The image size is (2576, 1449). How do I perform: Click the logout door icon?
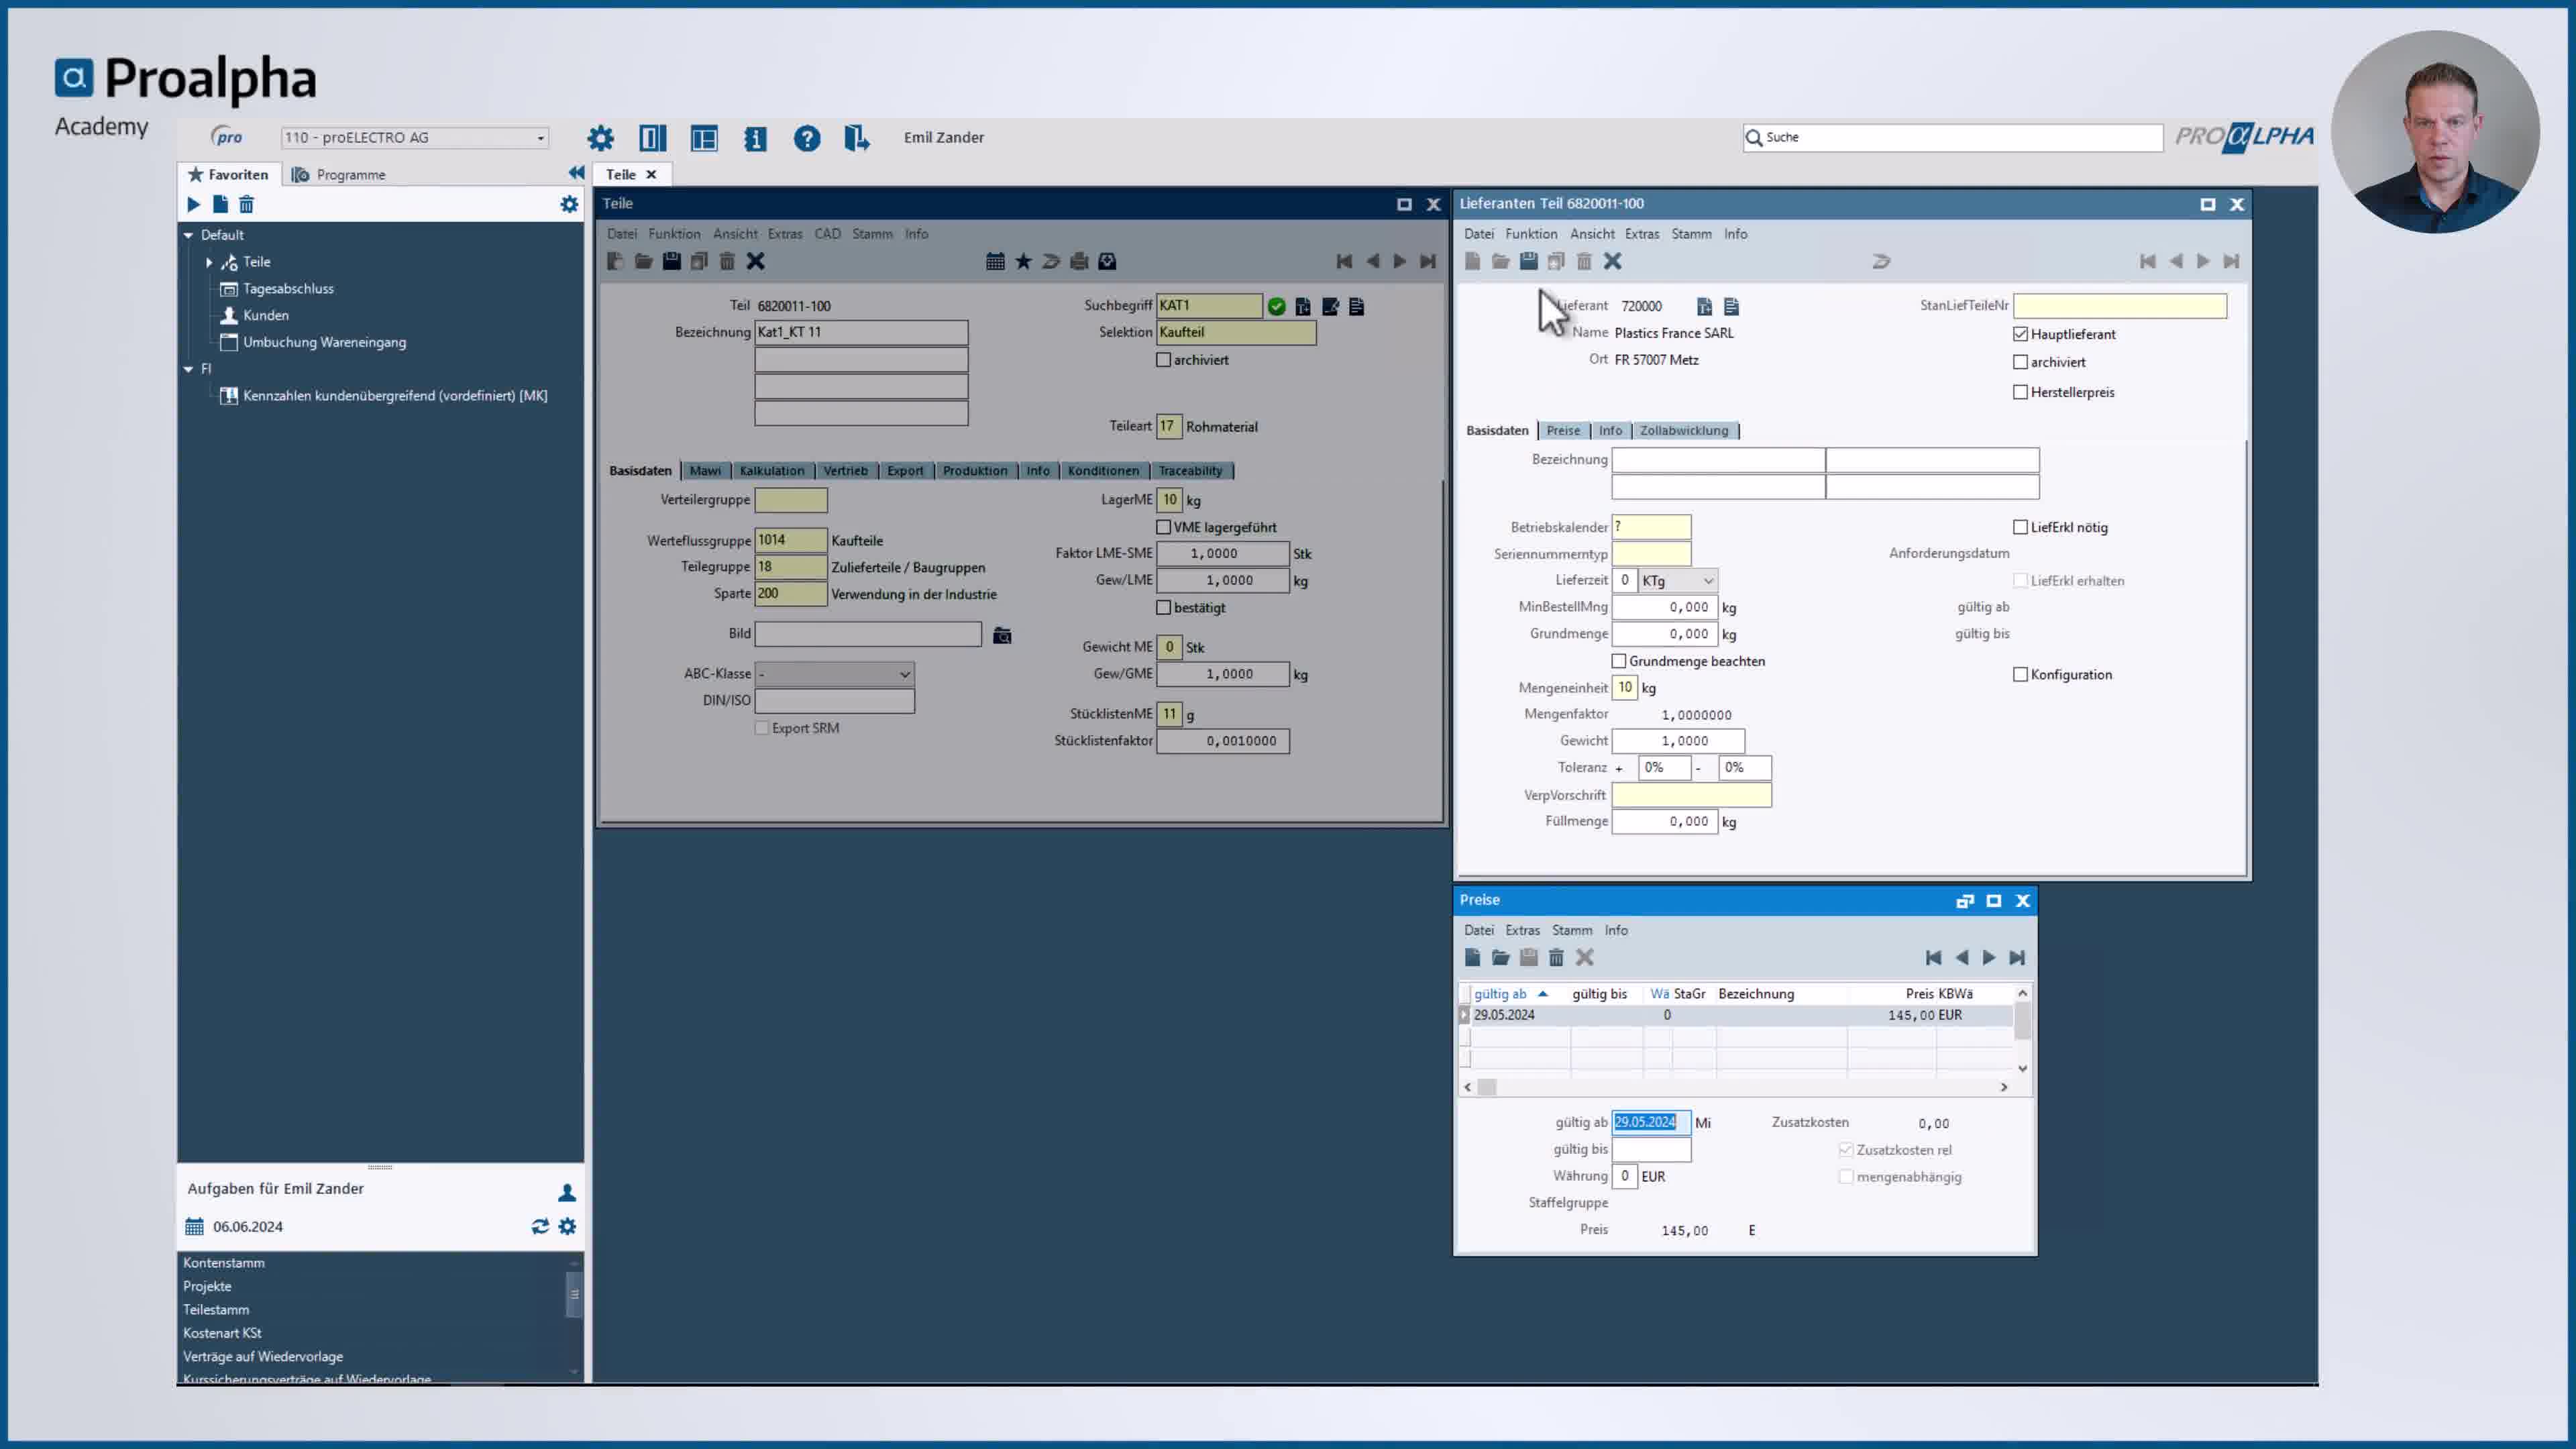(x=857, y=138)
